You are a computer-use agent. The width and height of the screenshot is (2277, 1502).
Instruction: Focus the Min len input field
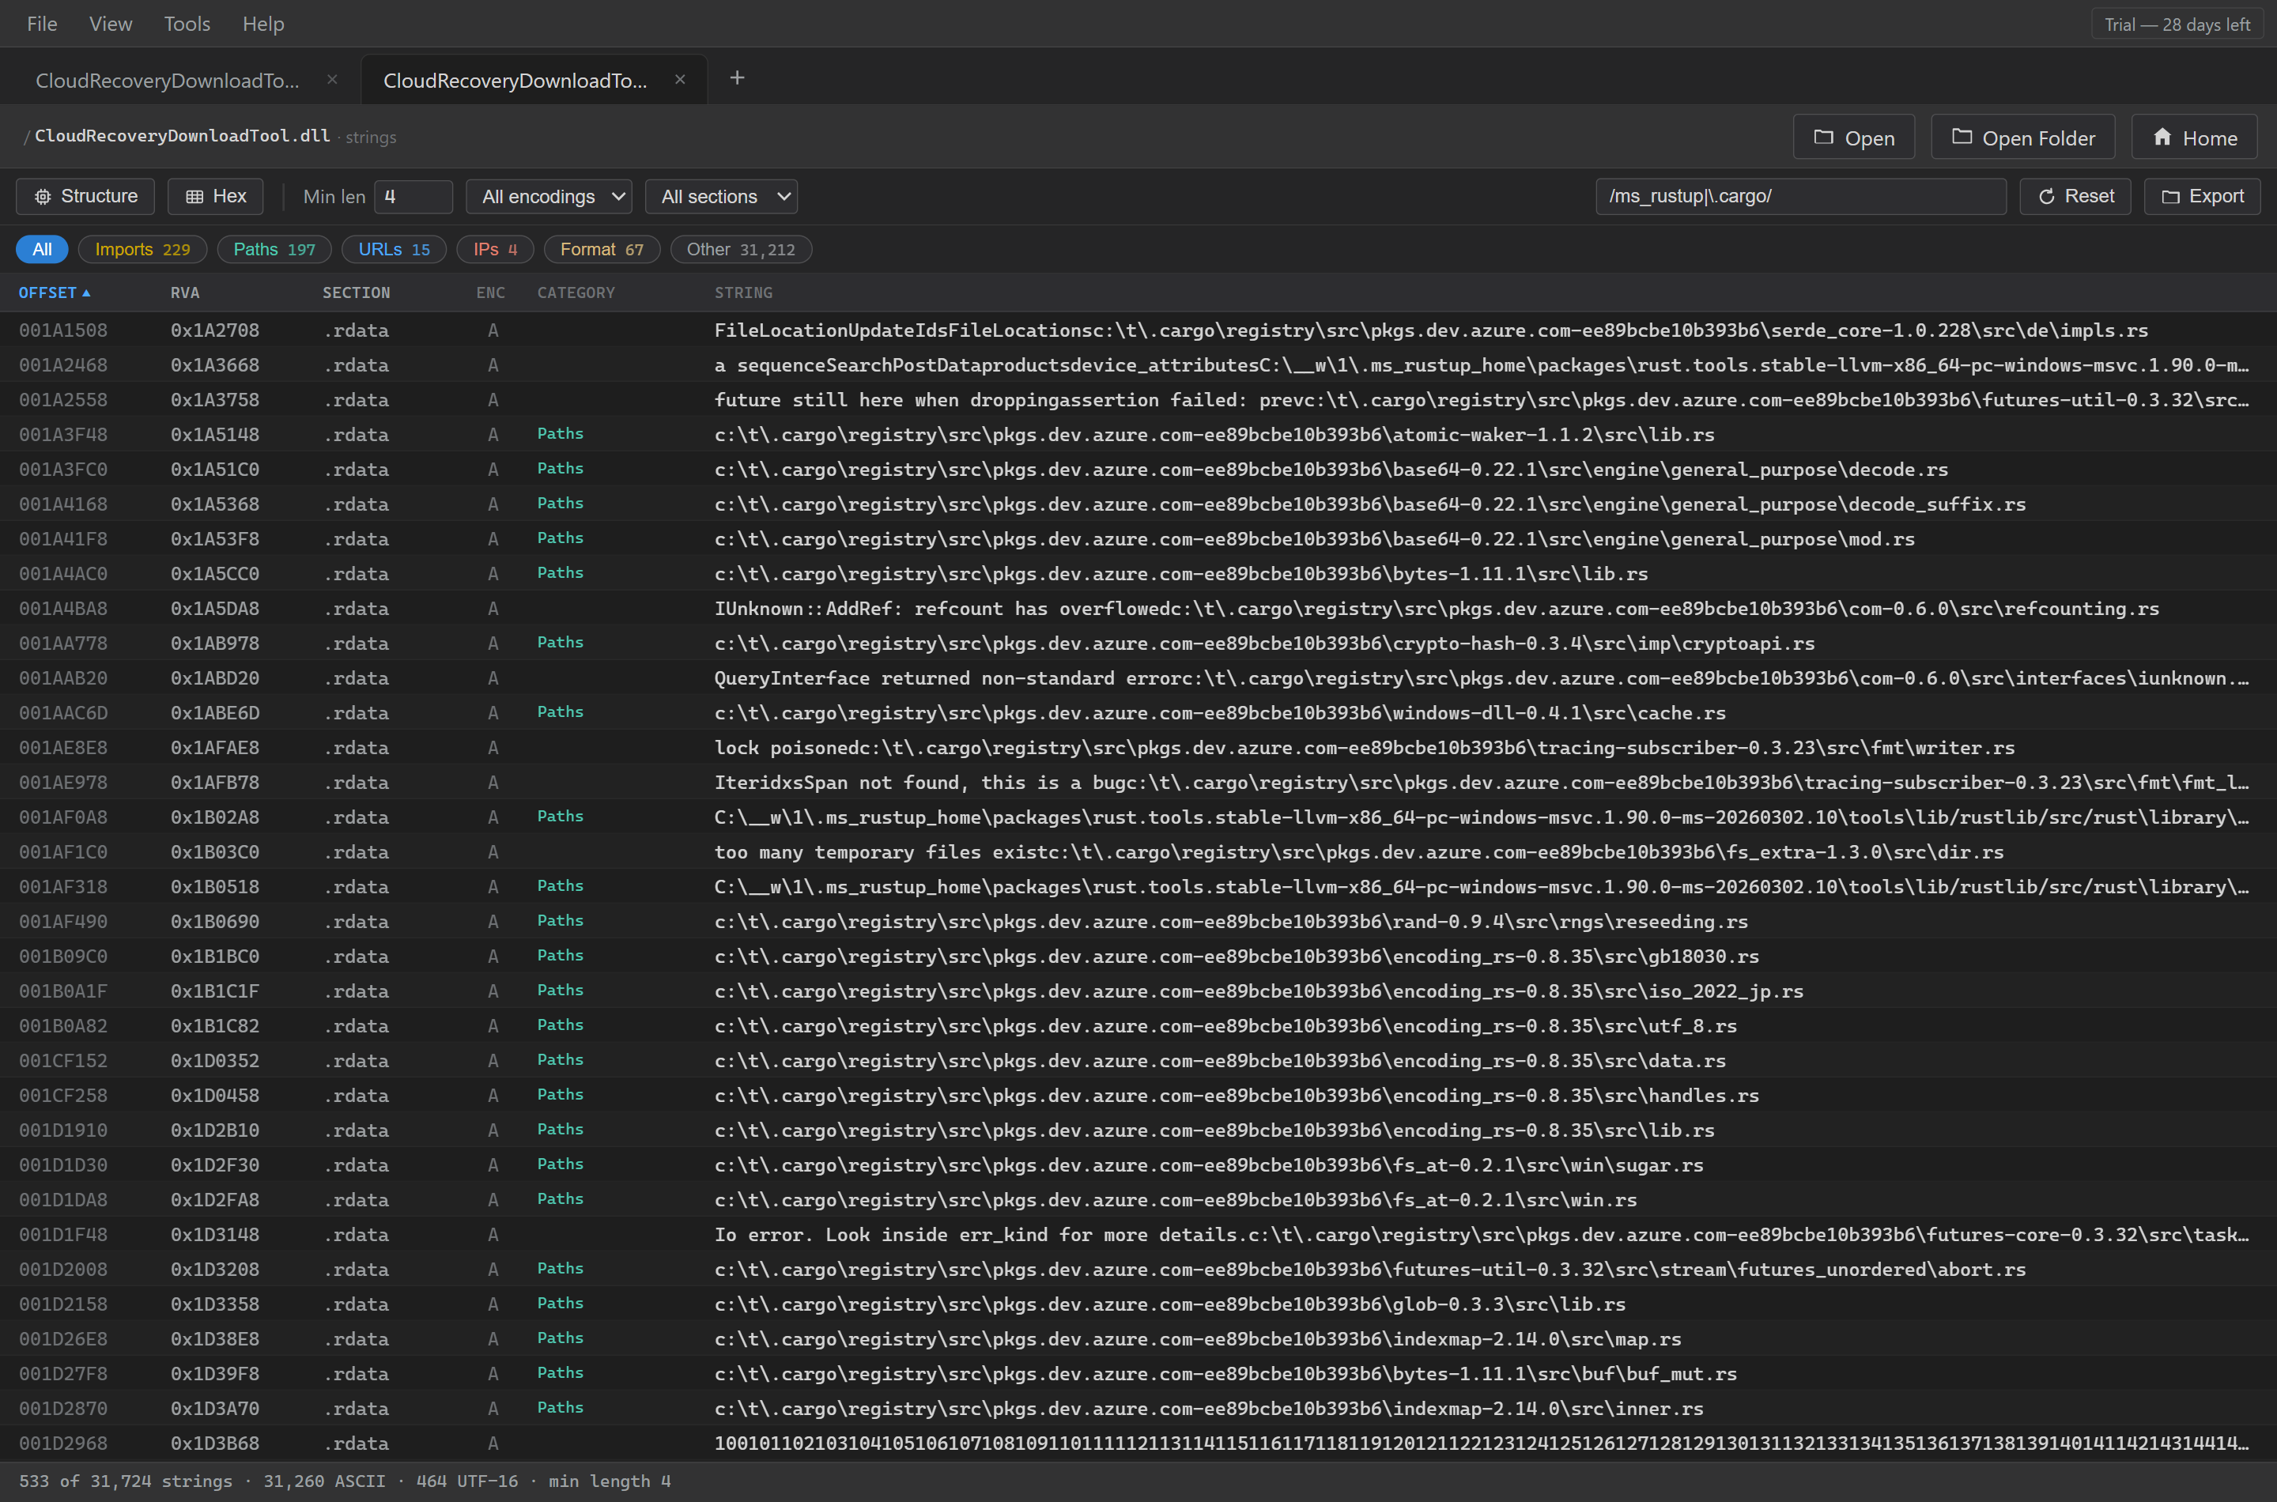(413, 196)
